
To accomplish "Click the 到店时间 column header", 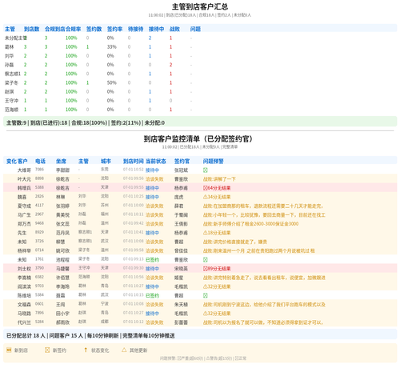I will coord(134,161).
